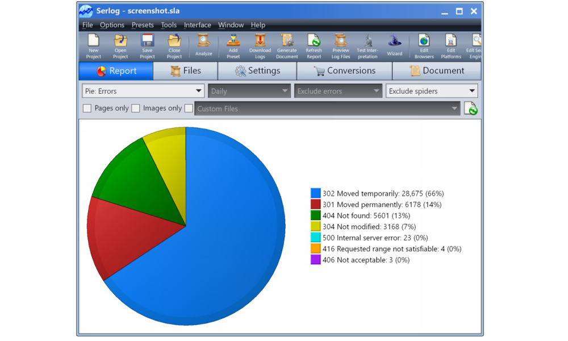
Task: Open the Daily interval dropdown
Action: click(249, 91)
